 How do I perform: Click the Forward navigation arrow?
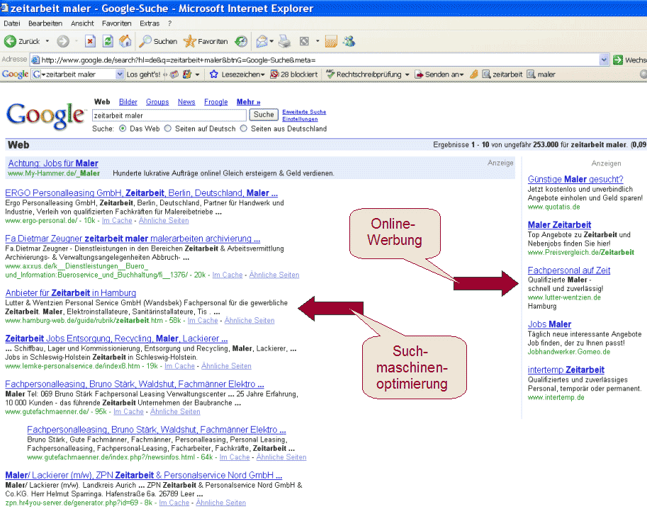[63, 41]
